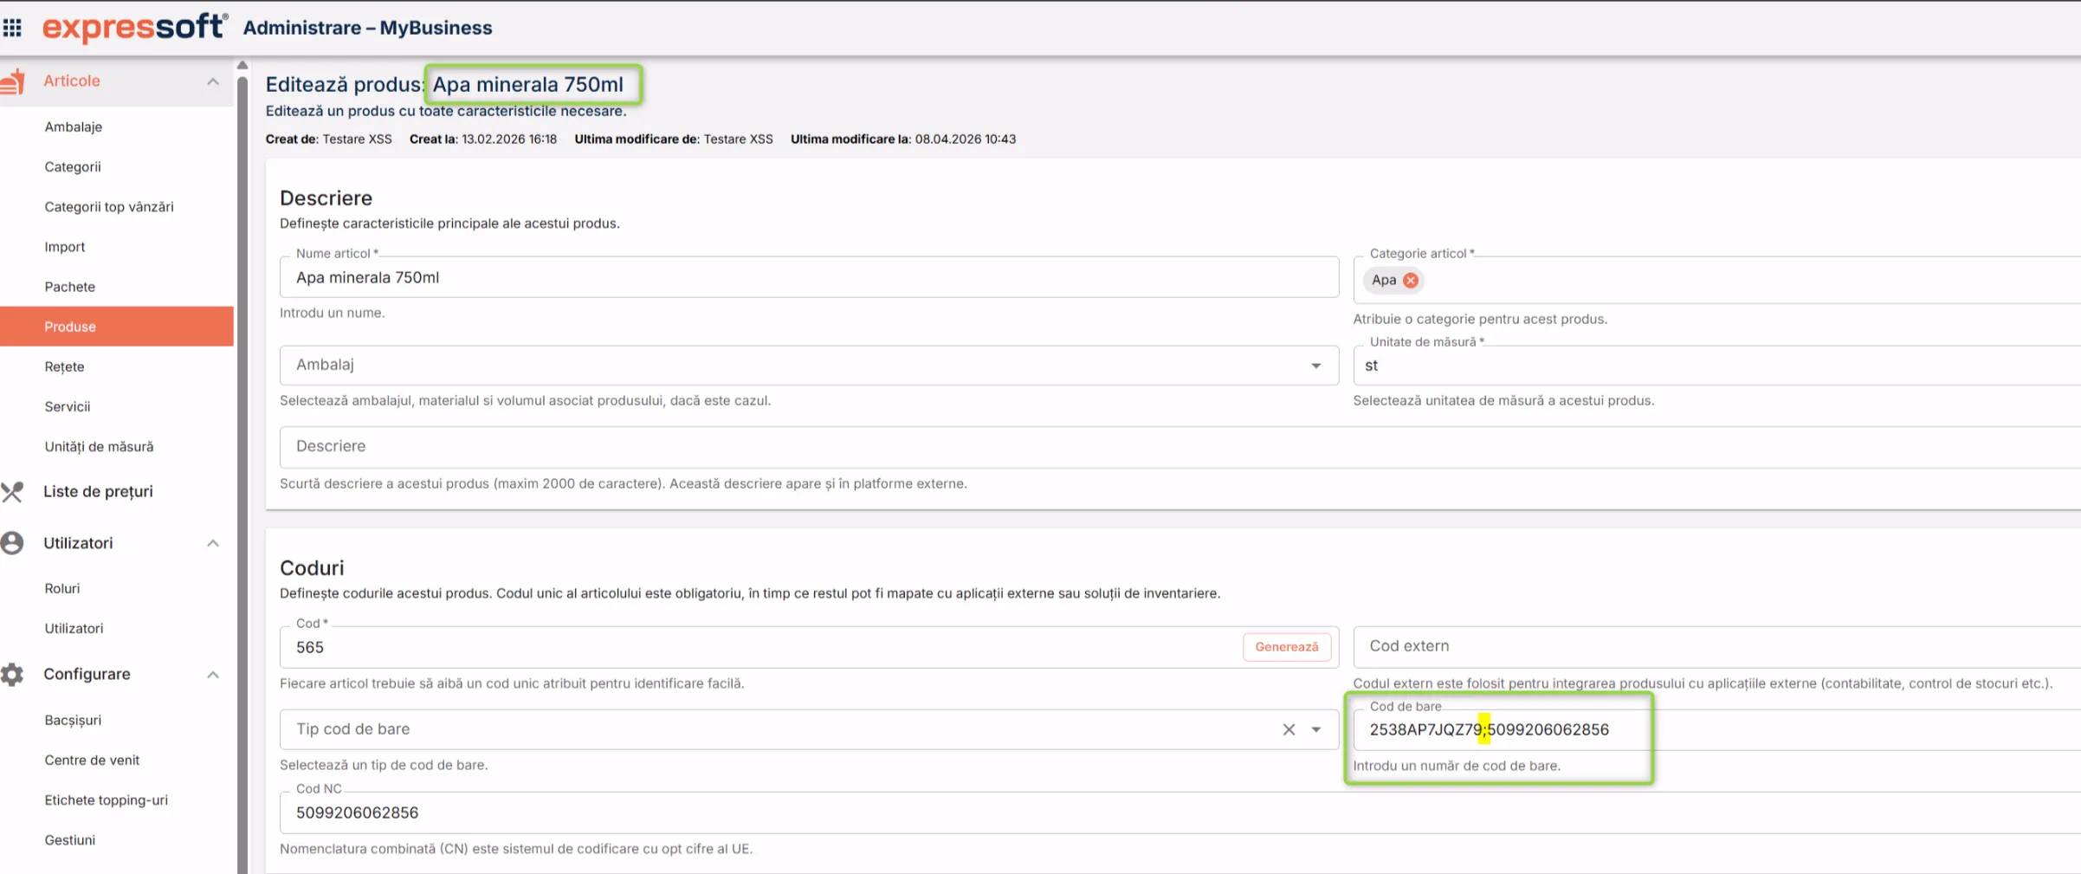2081x874 pixels.
Task: Click the Generează code button
Action: click(x=1287, y=647)
